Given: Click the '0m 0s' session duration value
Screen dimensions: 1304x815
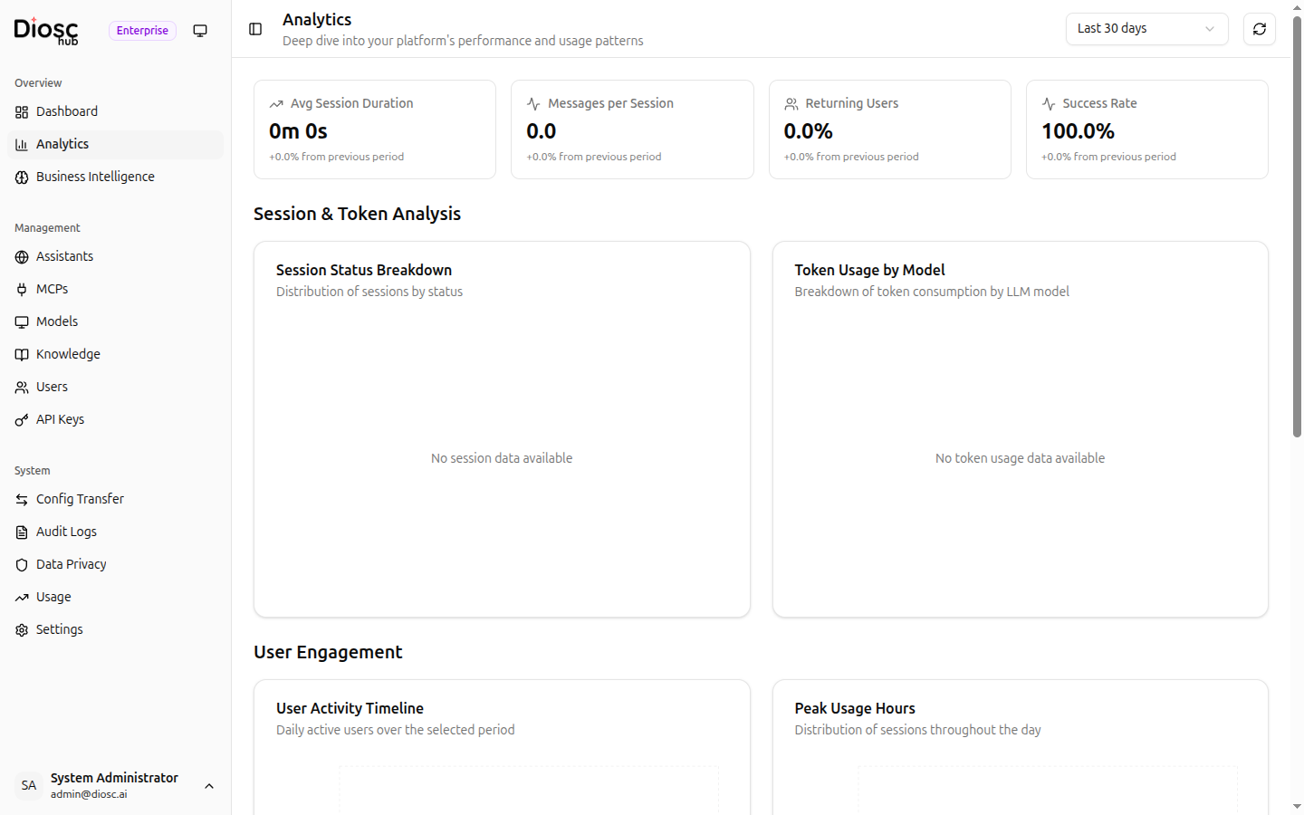Looking at the screenshot, I should pyautogui.click(x=298, y=131).
